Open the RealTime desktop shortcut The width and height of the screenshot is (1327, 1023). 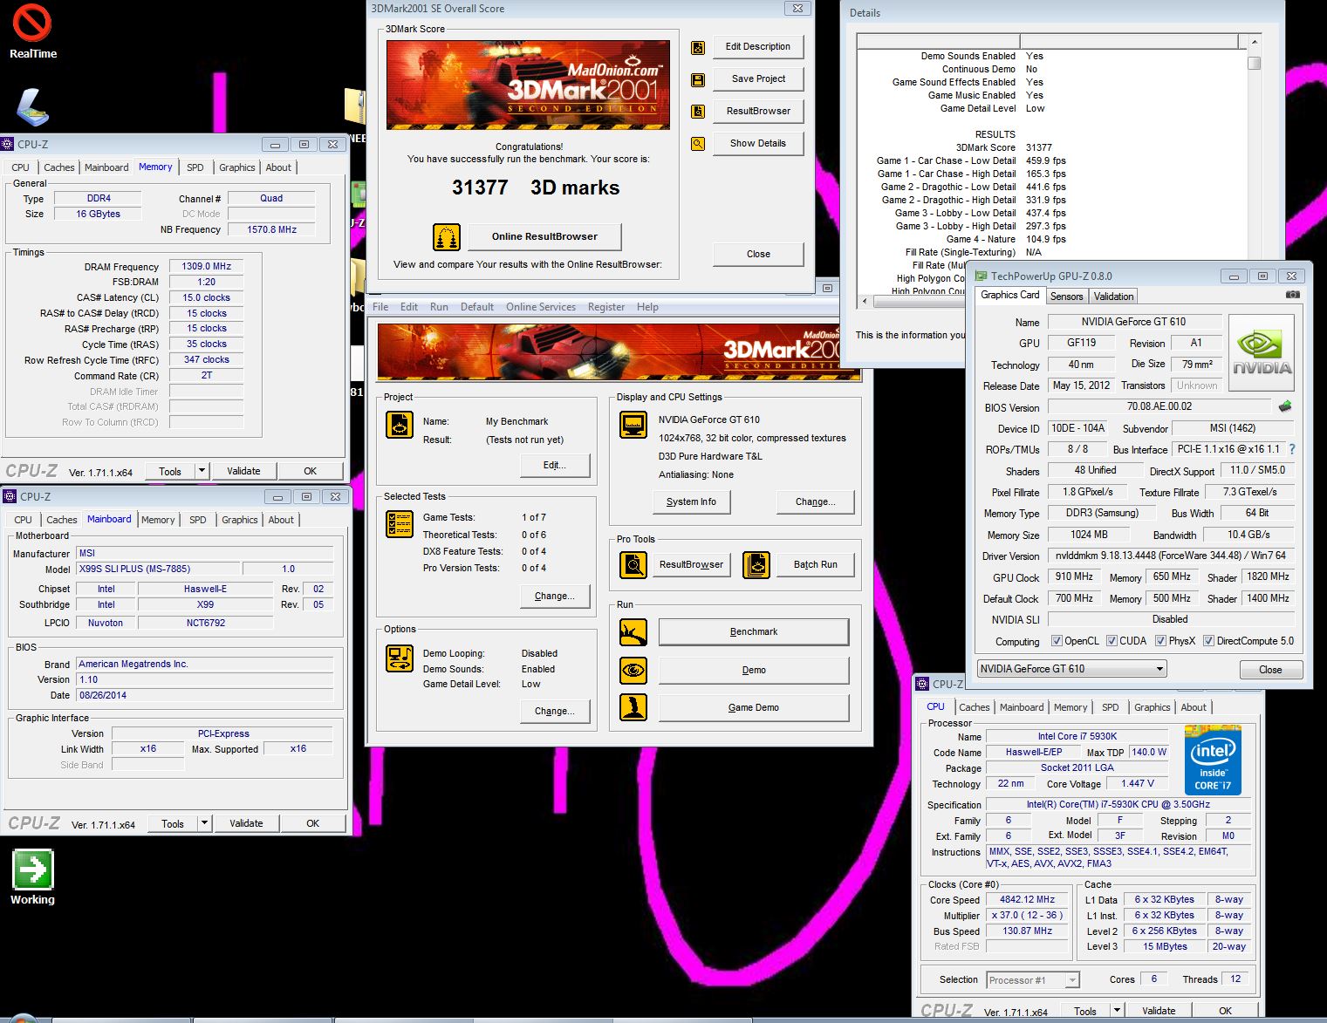tap(32, 31)
